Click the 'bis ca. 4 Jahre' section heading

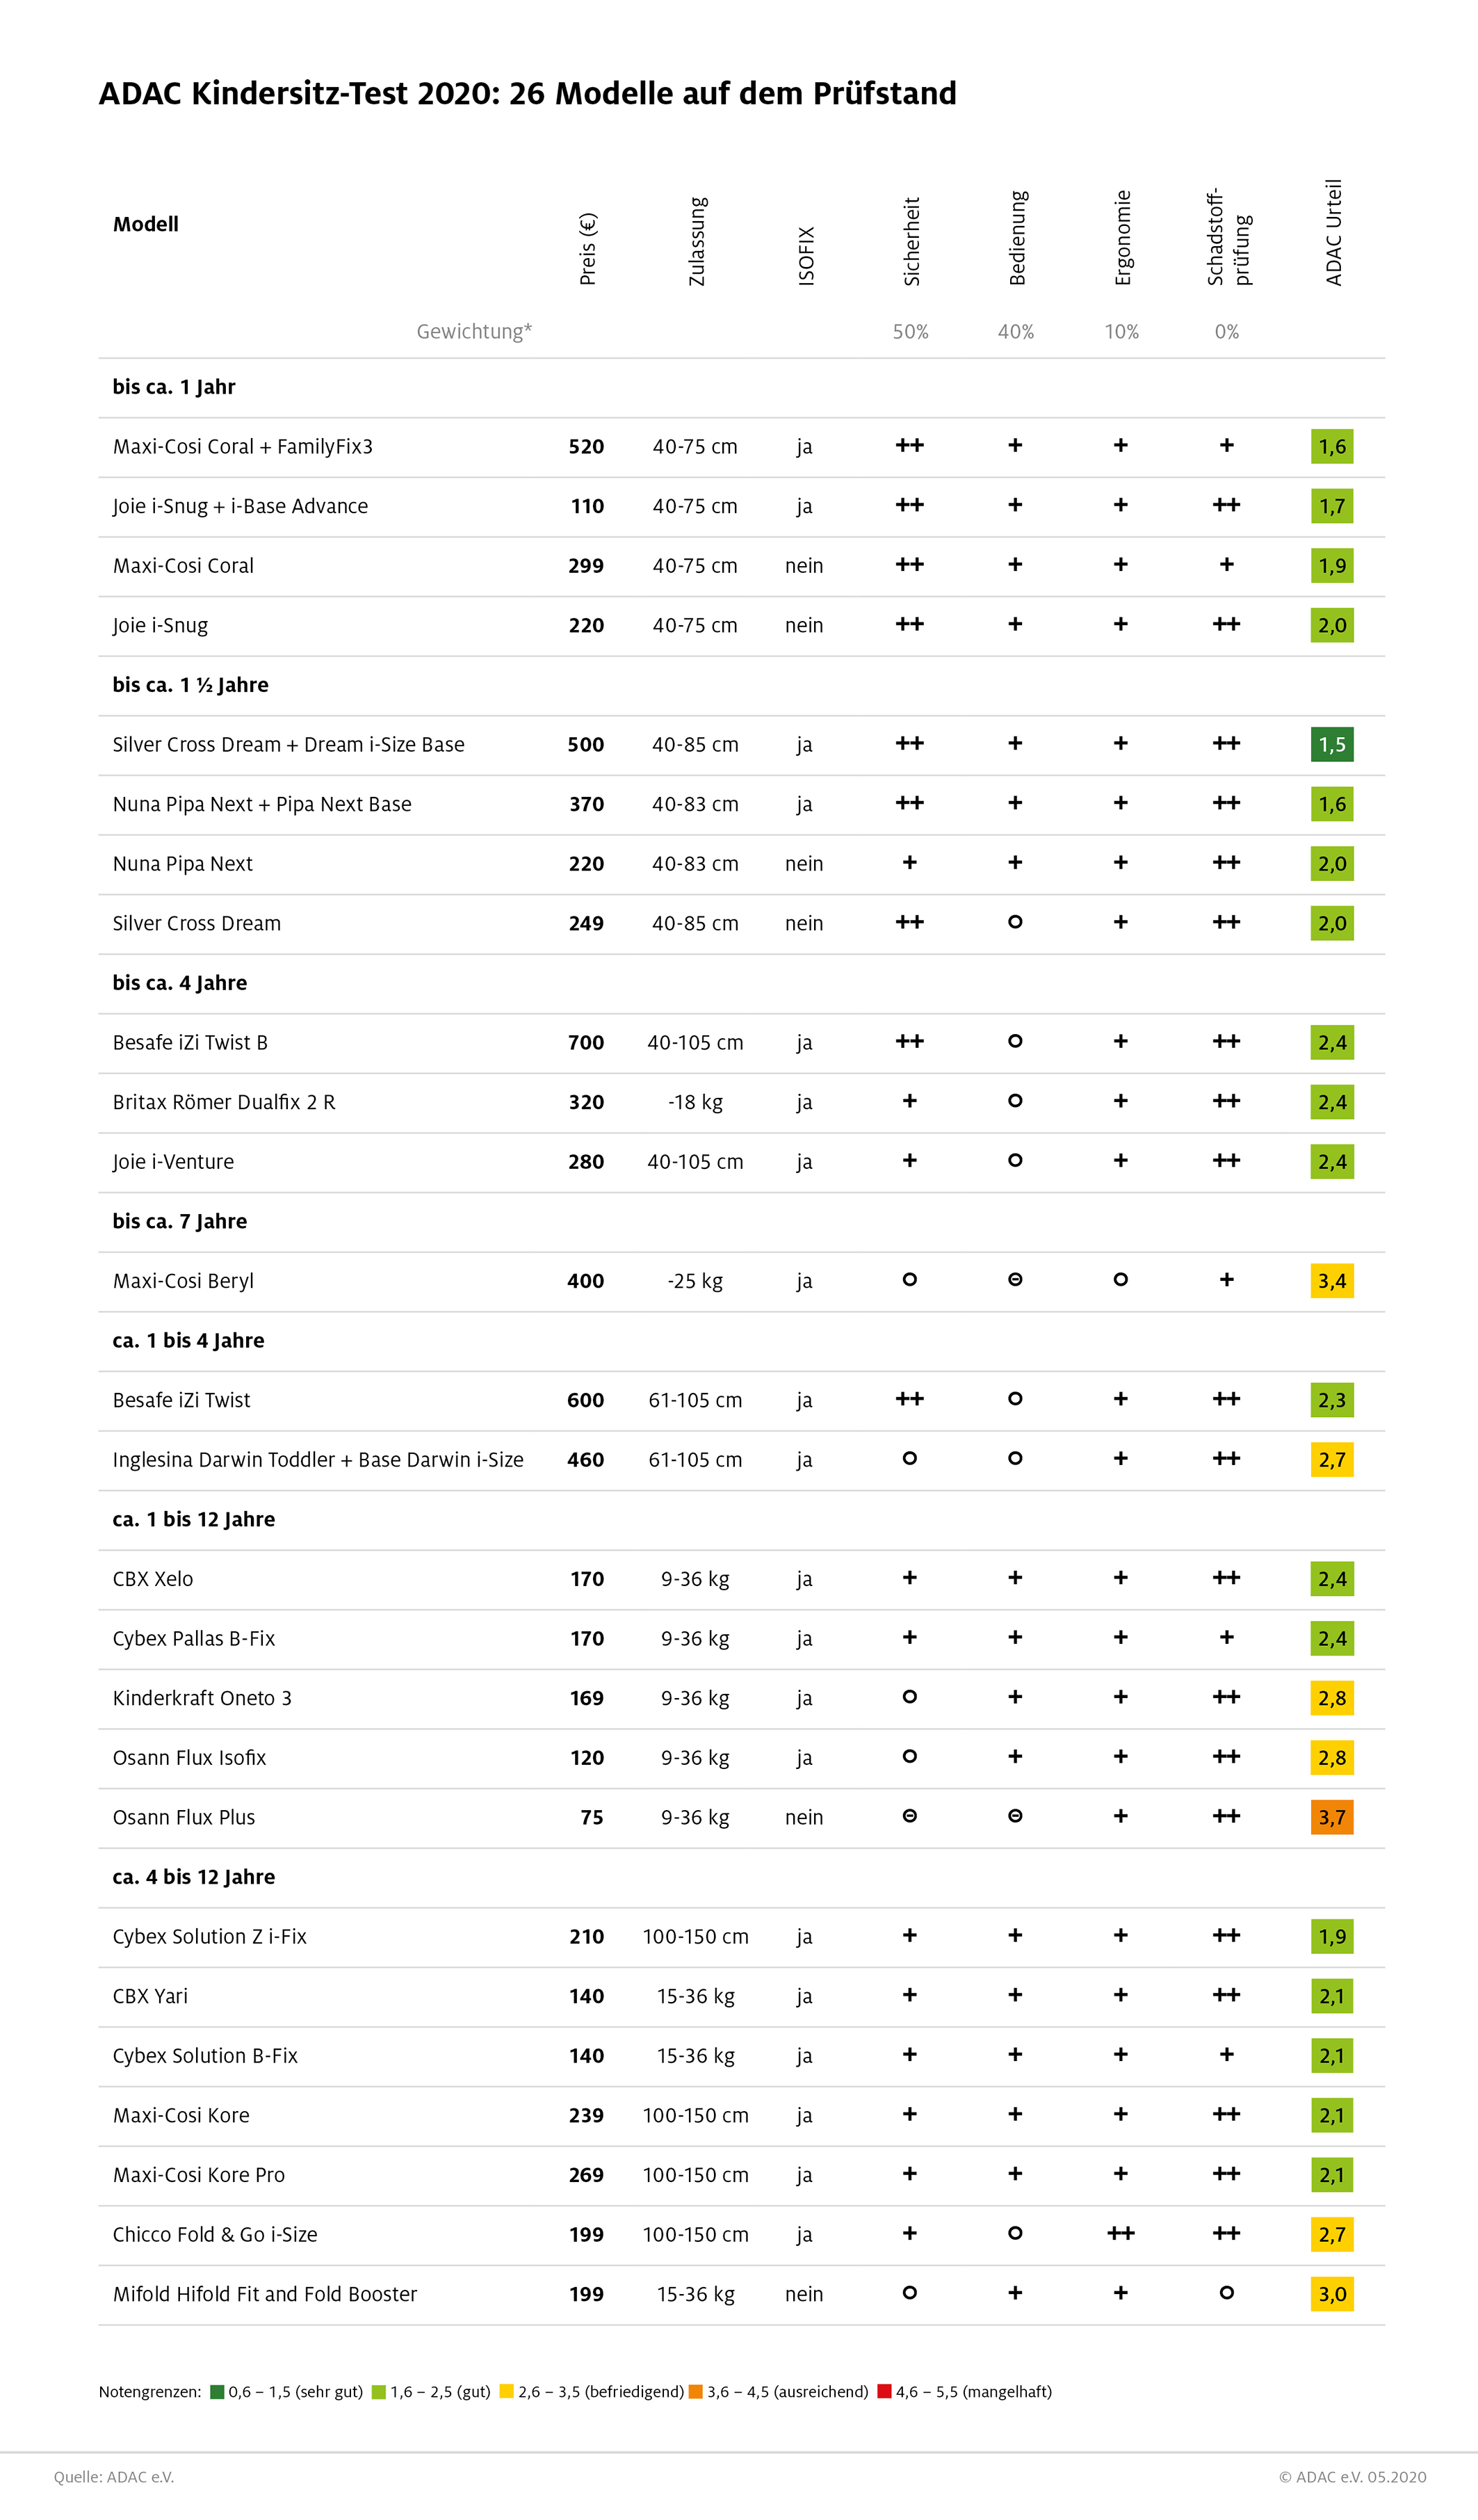pyautogui.click(x=180, y=983)
